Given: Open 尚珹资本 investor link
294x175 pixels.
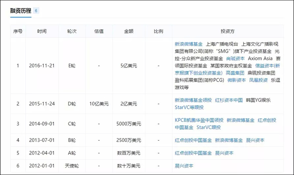Looking at the screenshot, I should (236, 59).
